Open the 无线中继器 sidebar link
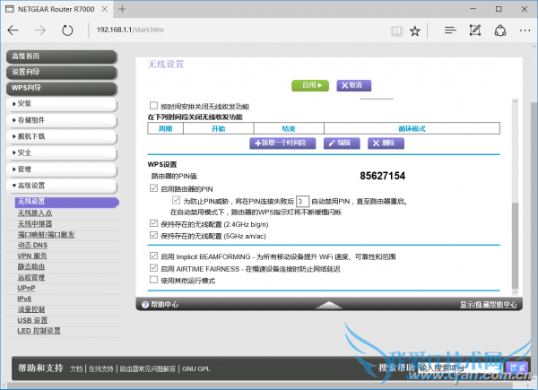 point(35,224)
